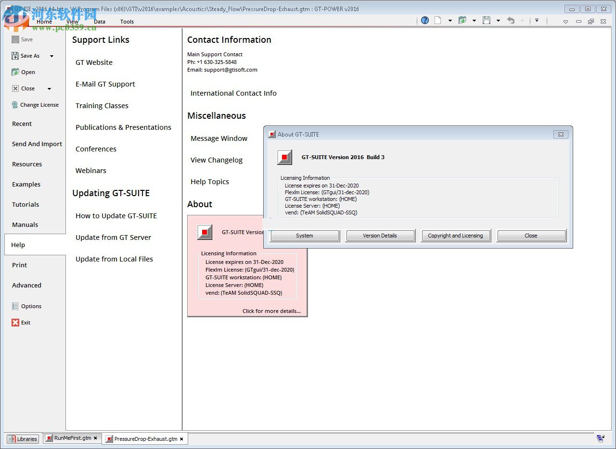The image size is (616, 449).
Task: Open How to Update GT-SUITE
Action: (x=116, y=216)
